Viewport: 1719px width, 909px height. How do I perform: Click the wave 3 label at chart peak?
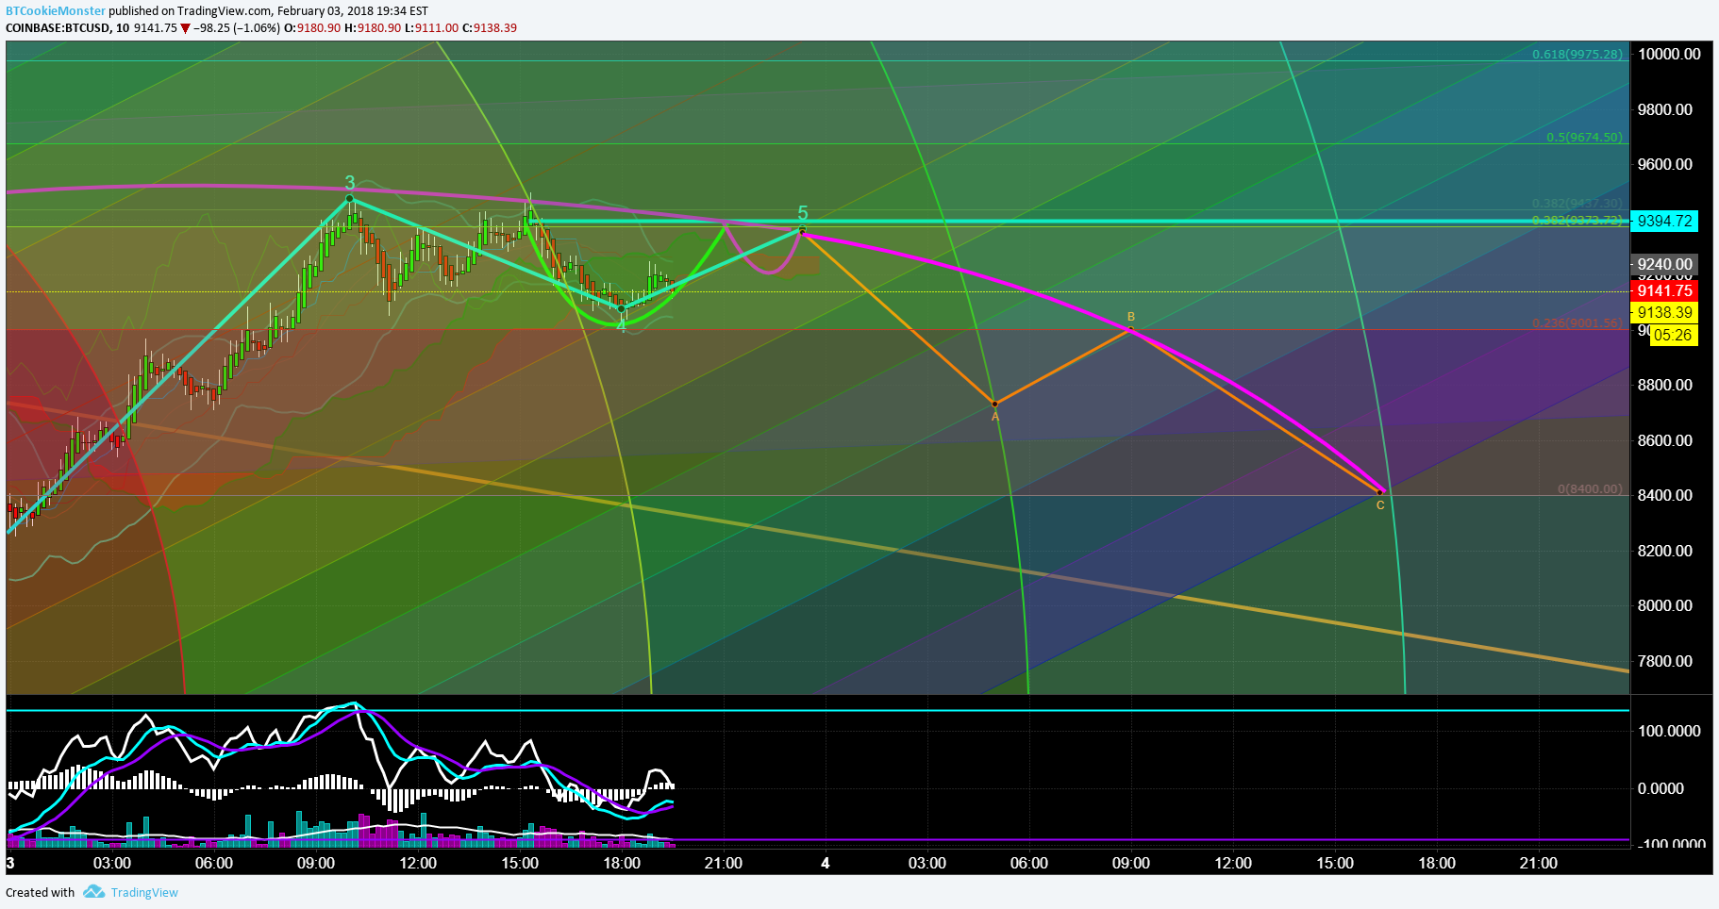[350, 183]
